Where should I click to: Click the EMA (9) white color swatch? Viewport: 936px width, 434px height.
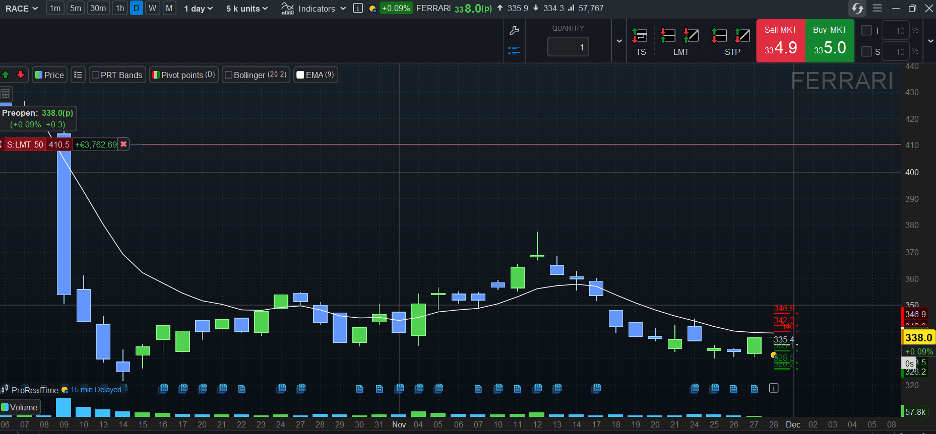pos(300,75)
